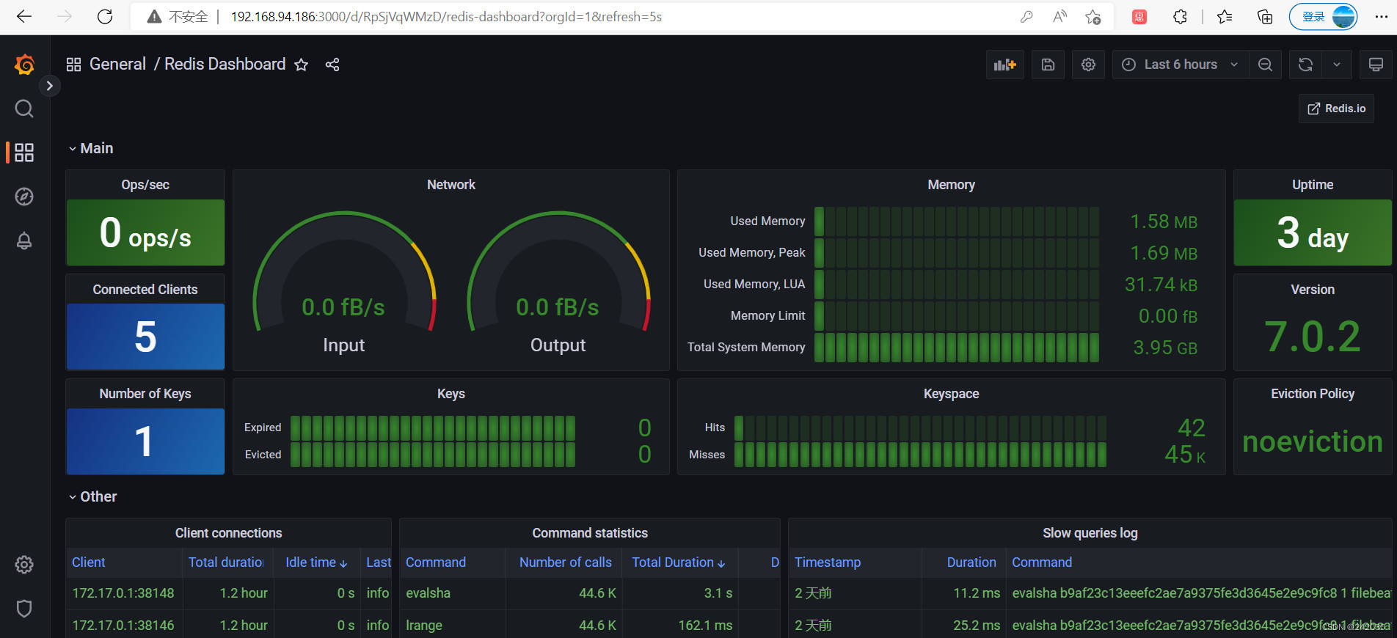
Task: Open the Network panel title menu
Action: point(451,185)
